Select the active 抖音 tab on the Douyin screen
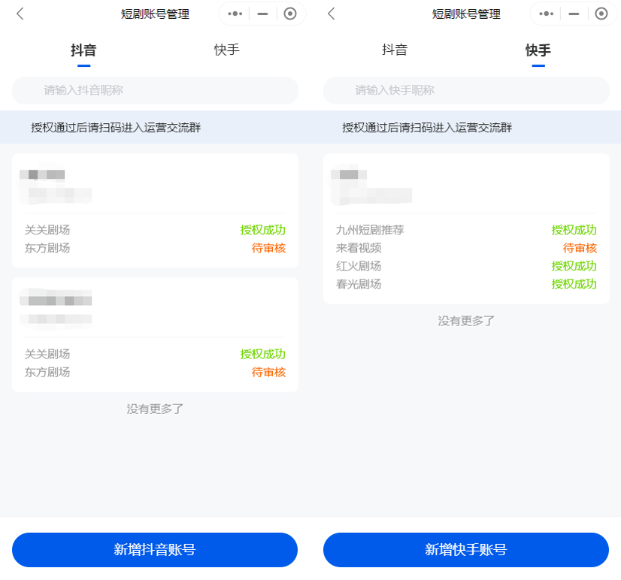This screenshot has width=621, height=580. [x=83, y=50]
